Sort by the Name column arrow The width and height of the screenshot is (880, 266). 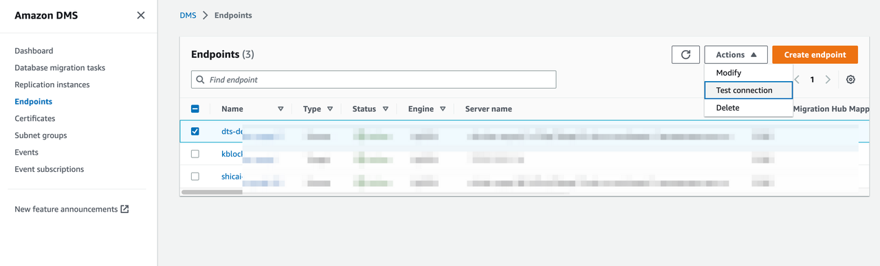[x=280, y=109]
